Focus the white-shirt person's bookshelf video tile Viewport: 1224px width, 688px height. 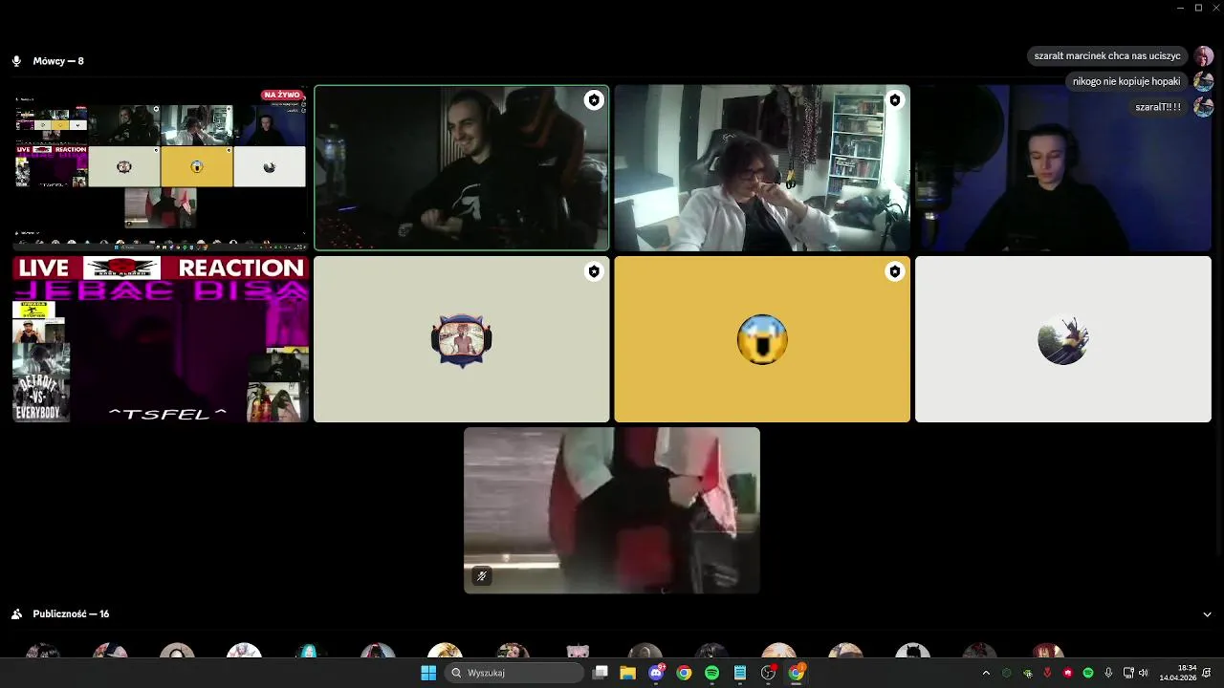(x=762, y=168)
